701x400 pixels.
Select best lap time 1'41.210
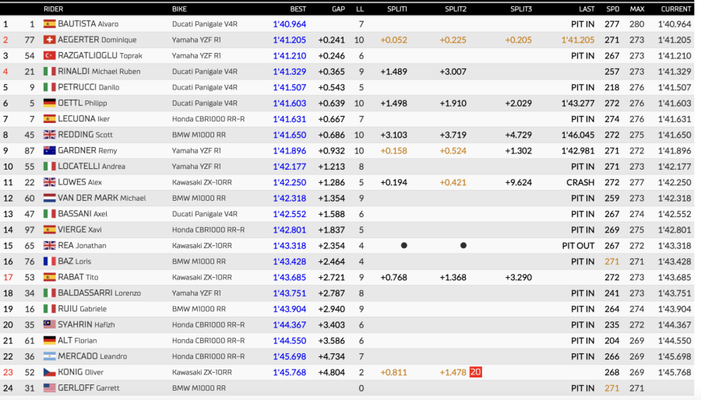(x=290, y=56)
